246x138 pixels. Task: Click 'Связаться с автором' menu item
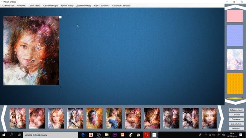pyautogui.click(x=121, y=5)
